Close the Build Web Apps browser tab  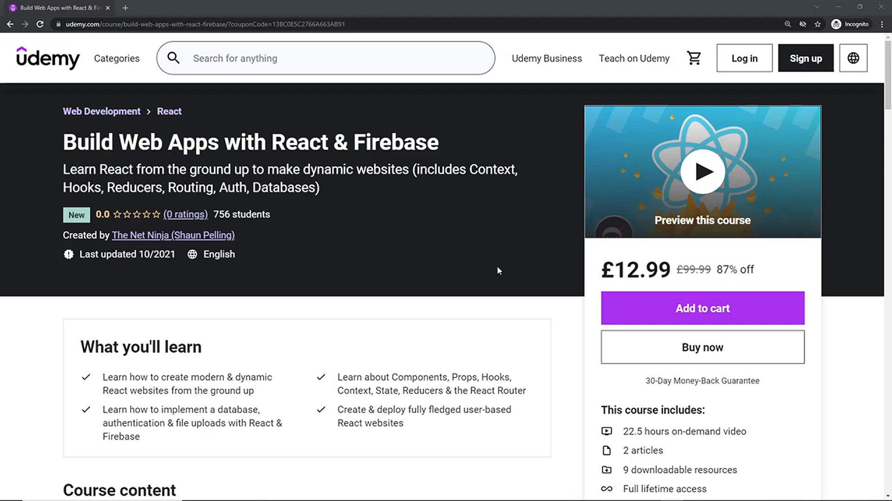click(x=108, y=8)
